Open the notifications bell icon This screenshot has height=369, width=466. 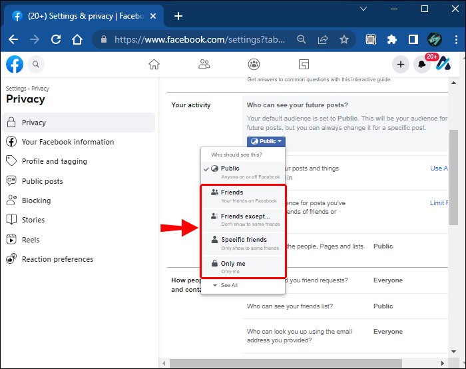421,65
